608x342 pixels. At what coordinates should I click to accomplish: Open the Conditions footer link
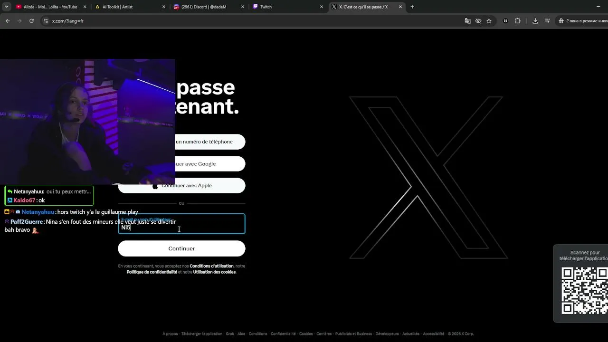pos(258,334)
